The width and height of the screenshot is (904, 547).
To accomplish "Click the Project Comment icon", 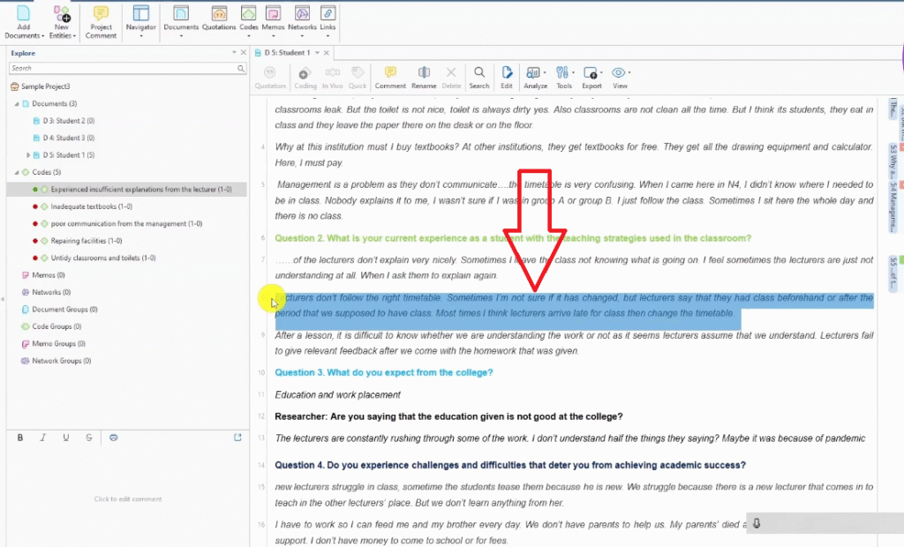I will click(x=102, y=18).
